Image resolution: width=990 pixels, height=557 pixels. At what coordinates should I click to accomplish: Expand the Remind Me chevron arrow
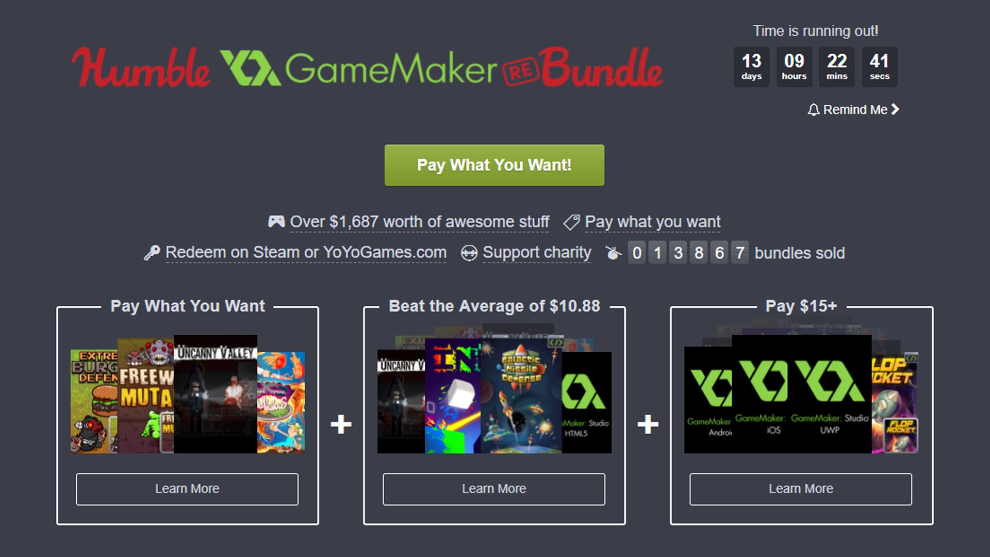click(x=895, y=109)
